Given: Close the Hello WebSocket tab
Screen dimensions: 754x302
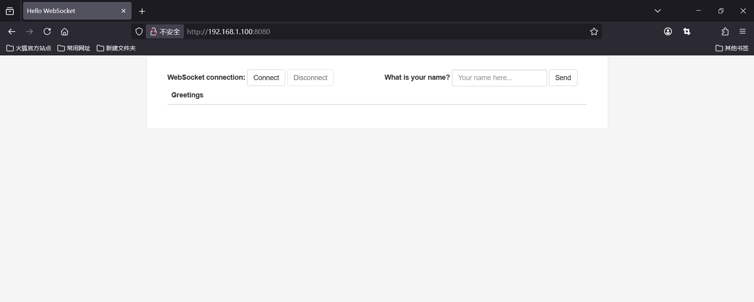Looking at the screenshot, I should pos(123,11).
